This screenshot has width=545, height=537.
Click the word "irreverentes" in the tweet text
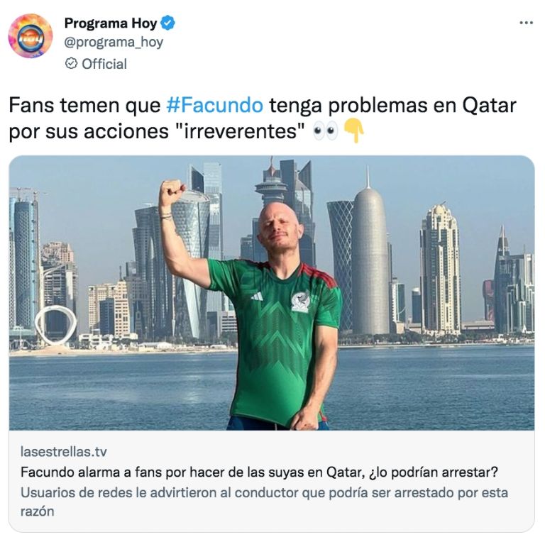(241, 131)
